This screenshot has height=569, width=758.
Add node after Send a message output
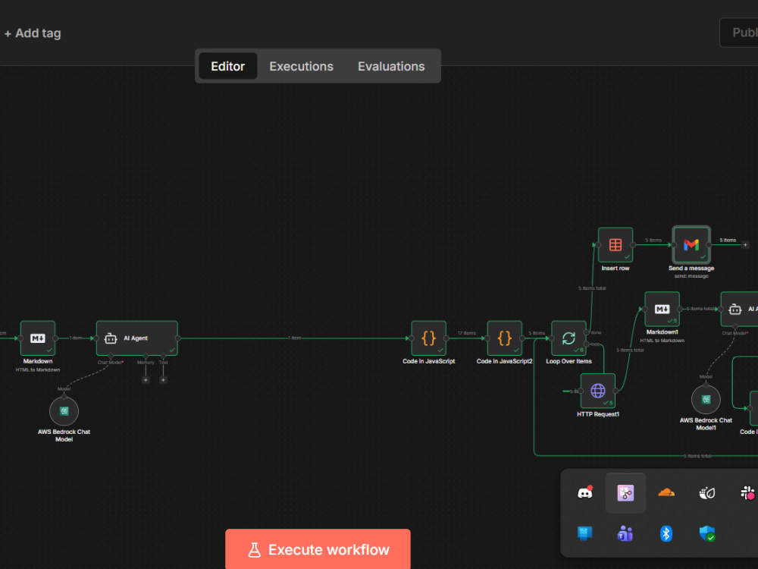click(x=745, y=245)
